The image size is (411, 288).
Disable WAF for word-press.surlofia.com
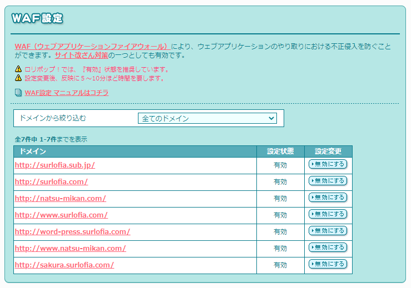tap(328, 231)
